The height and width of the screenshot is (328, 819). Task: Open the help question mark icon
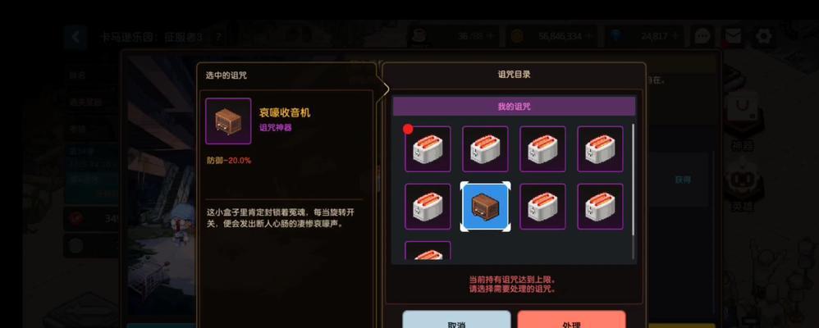[x=219, y=37]
